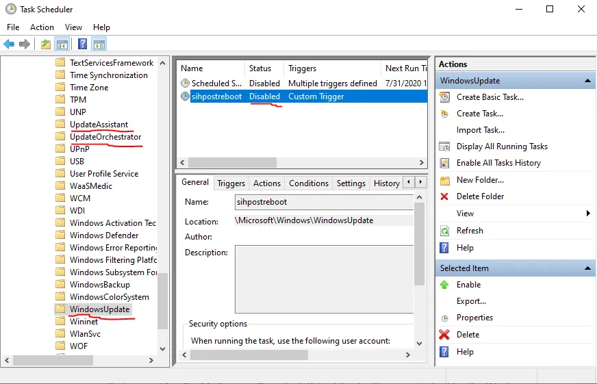Switch to the History tab

pos(386,183)
